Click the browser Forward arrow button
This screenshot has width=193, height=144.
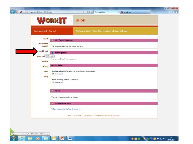[17, 12]
